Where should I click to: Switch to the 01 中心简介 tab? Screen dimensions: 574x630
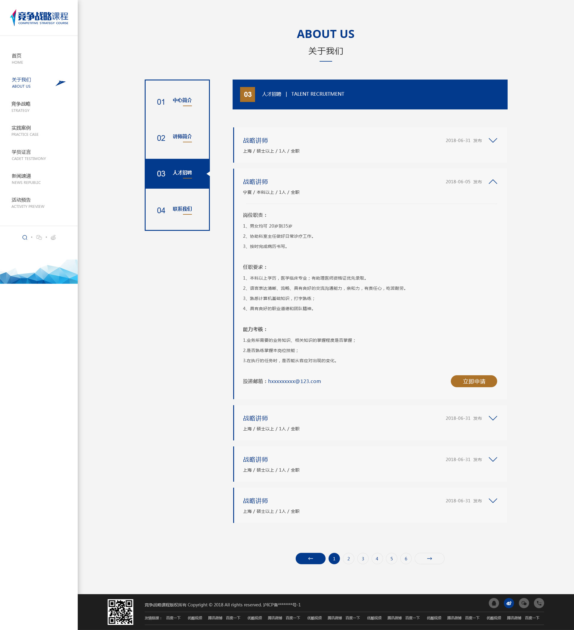click(177, 101)
